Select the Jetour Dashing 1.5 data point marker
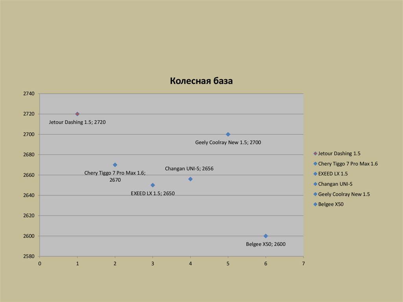This screenshot has height=302, width=403. [78, 114]
